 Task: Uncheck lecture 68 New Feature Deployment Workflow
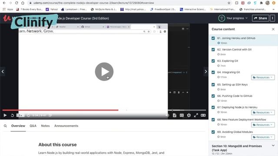pos(213,120)
